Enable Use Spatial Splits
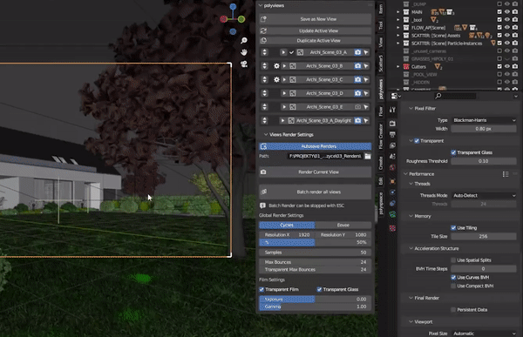The width and height of the screenshot is (523, 337). coord(453,260)
